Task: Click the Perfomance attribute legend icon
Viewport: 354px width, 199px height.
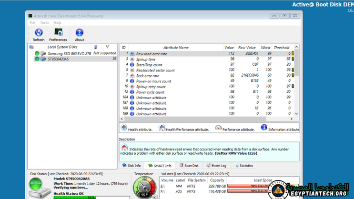Action: [x=218, y=128]
